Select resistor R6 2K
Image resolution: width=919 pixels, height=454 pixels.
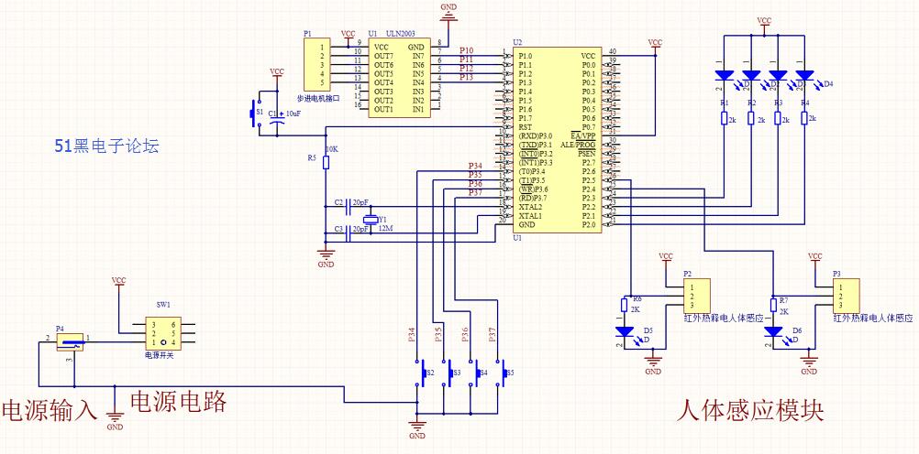(625, 305)
